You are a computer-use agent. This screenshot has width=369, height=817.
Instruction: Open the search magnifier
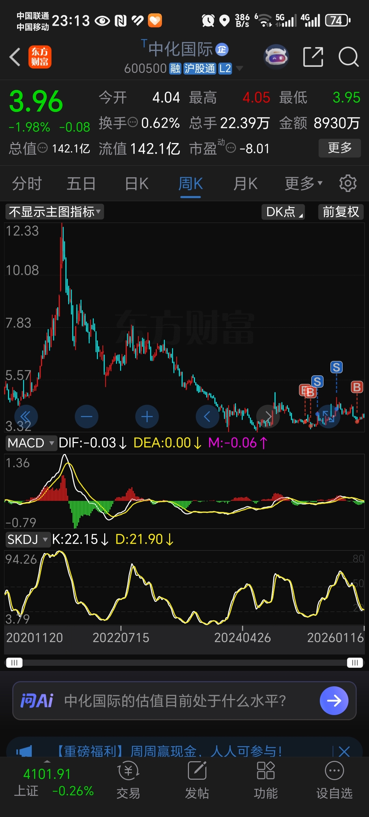[x=348, y=57]
